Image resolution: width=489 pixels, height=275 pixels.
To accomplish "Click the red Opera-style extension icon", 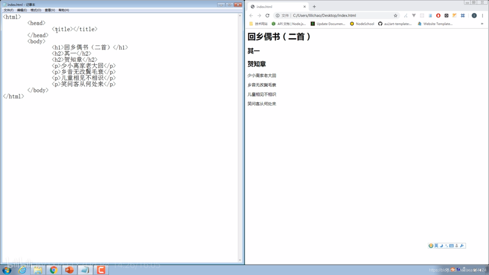I will coord(438,16).
